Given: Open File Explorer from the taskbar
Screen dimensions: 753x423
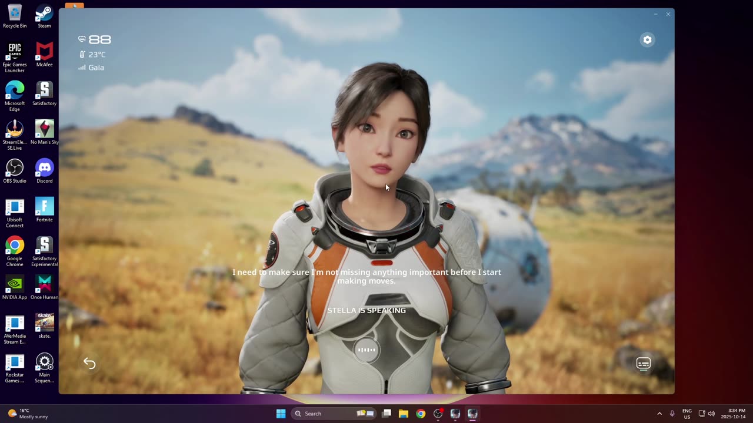Looking at the screenshot, I should (404, 414).
